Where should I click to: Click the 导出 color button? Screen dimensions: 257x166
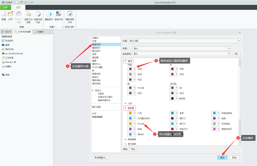[x=133, y=149]
